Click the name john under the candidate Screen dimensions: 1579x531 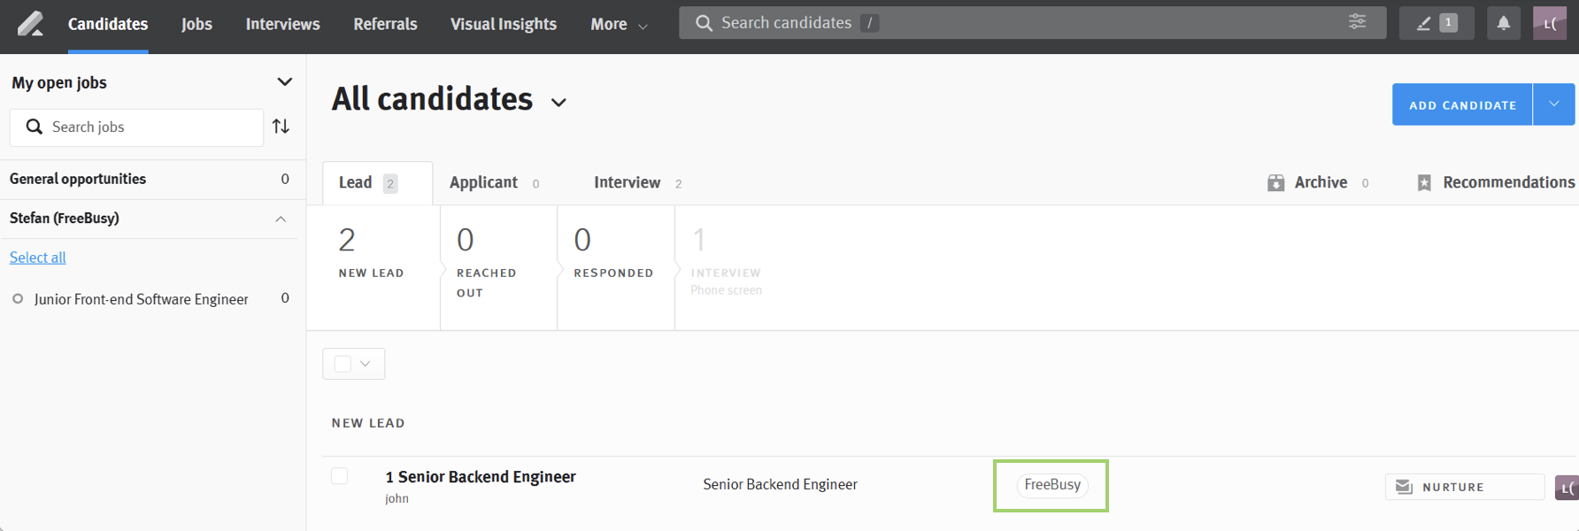397,498
